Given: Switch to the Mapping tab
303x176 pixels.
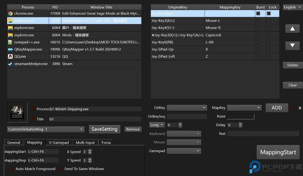Looking at the screenshot, I should point(34,142).
